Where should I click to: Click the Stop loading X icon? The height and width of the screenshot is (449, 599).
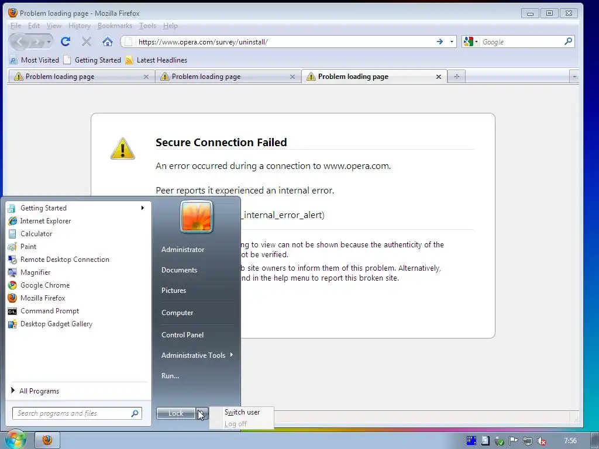click(87, 42)
